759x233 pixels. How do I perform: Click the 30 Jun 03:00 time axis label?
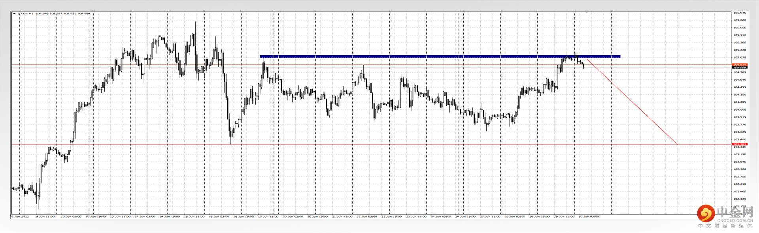tap(589, 216)
